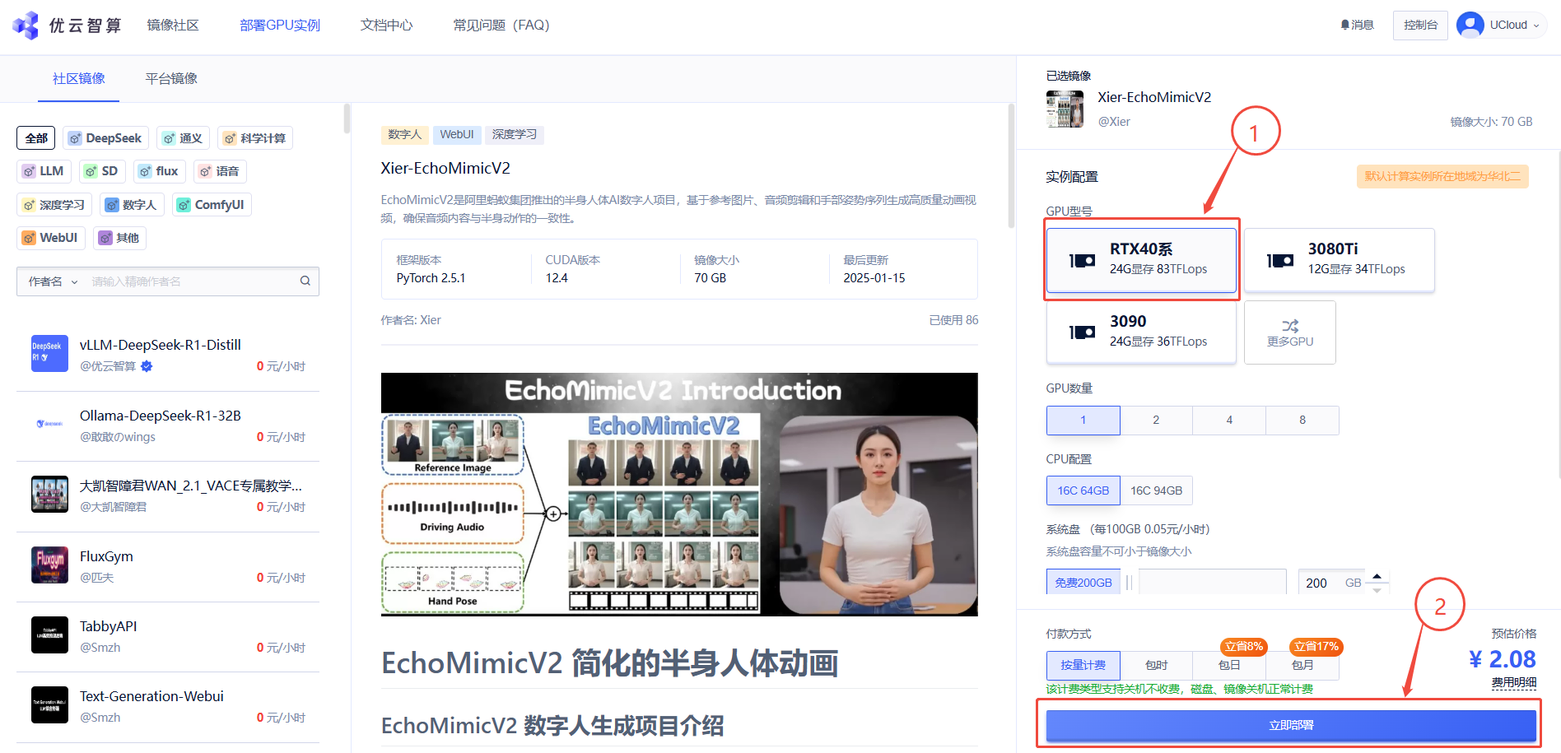
Task: Open the 控制台 console button
Action: 1420,25
